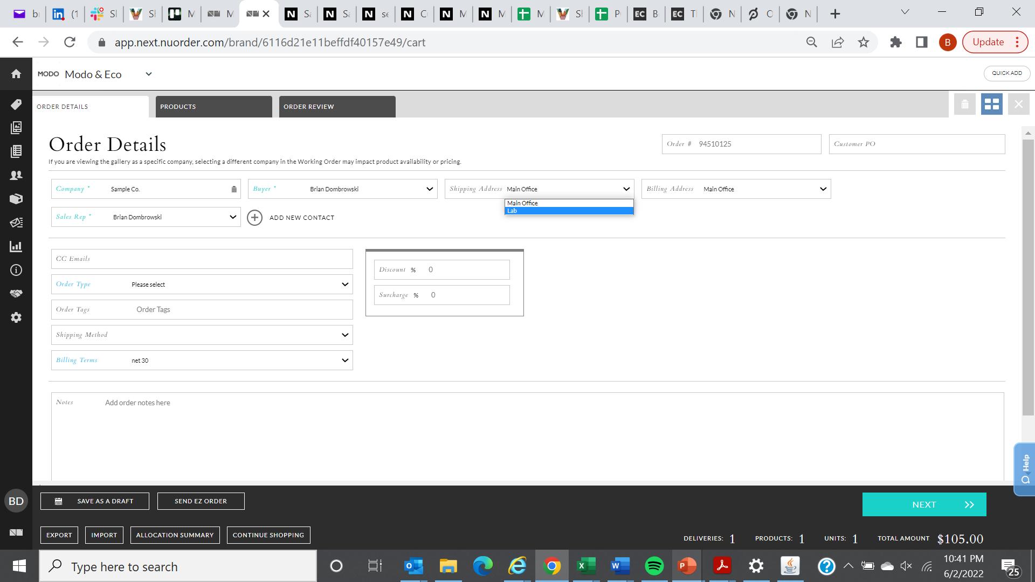Click the grid view icon
This screenshot has height=582, width=1035.
click(991, 105)
